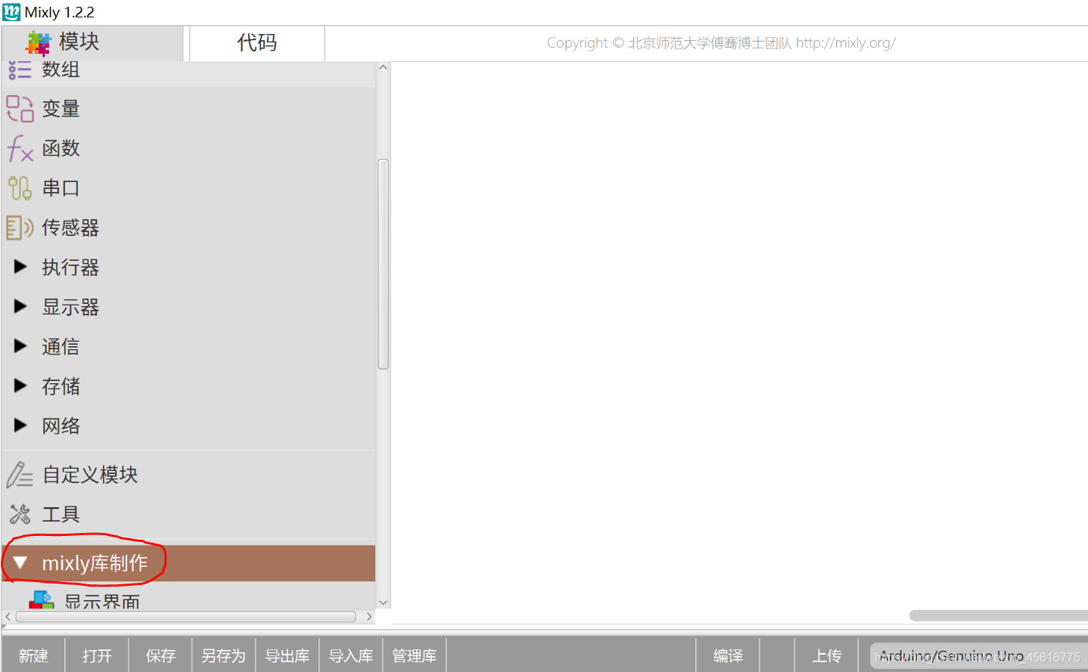The width and height of the screenshot is (1088, 672).
Task: Click the 上传 upload button
Action: 827,655
